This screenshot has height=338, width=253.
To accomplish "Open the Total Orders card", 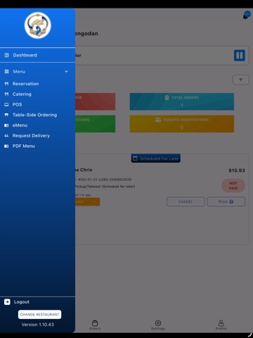I will [x=182, y=101].
